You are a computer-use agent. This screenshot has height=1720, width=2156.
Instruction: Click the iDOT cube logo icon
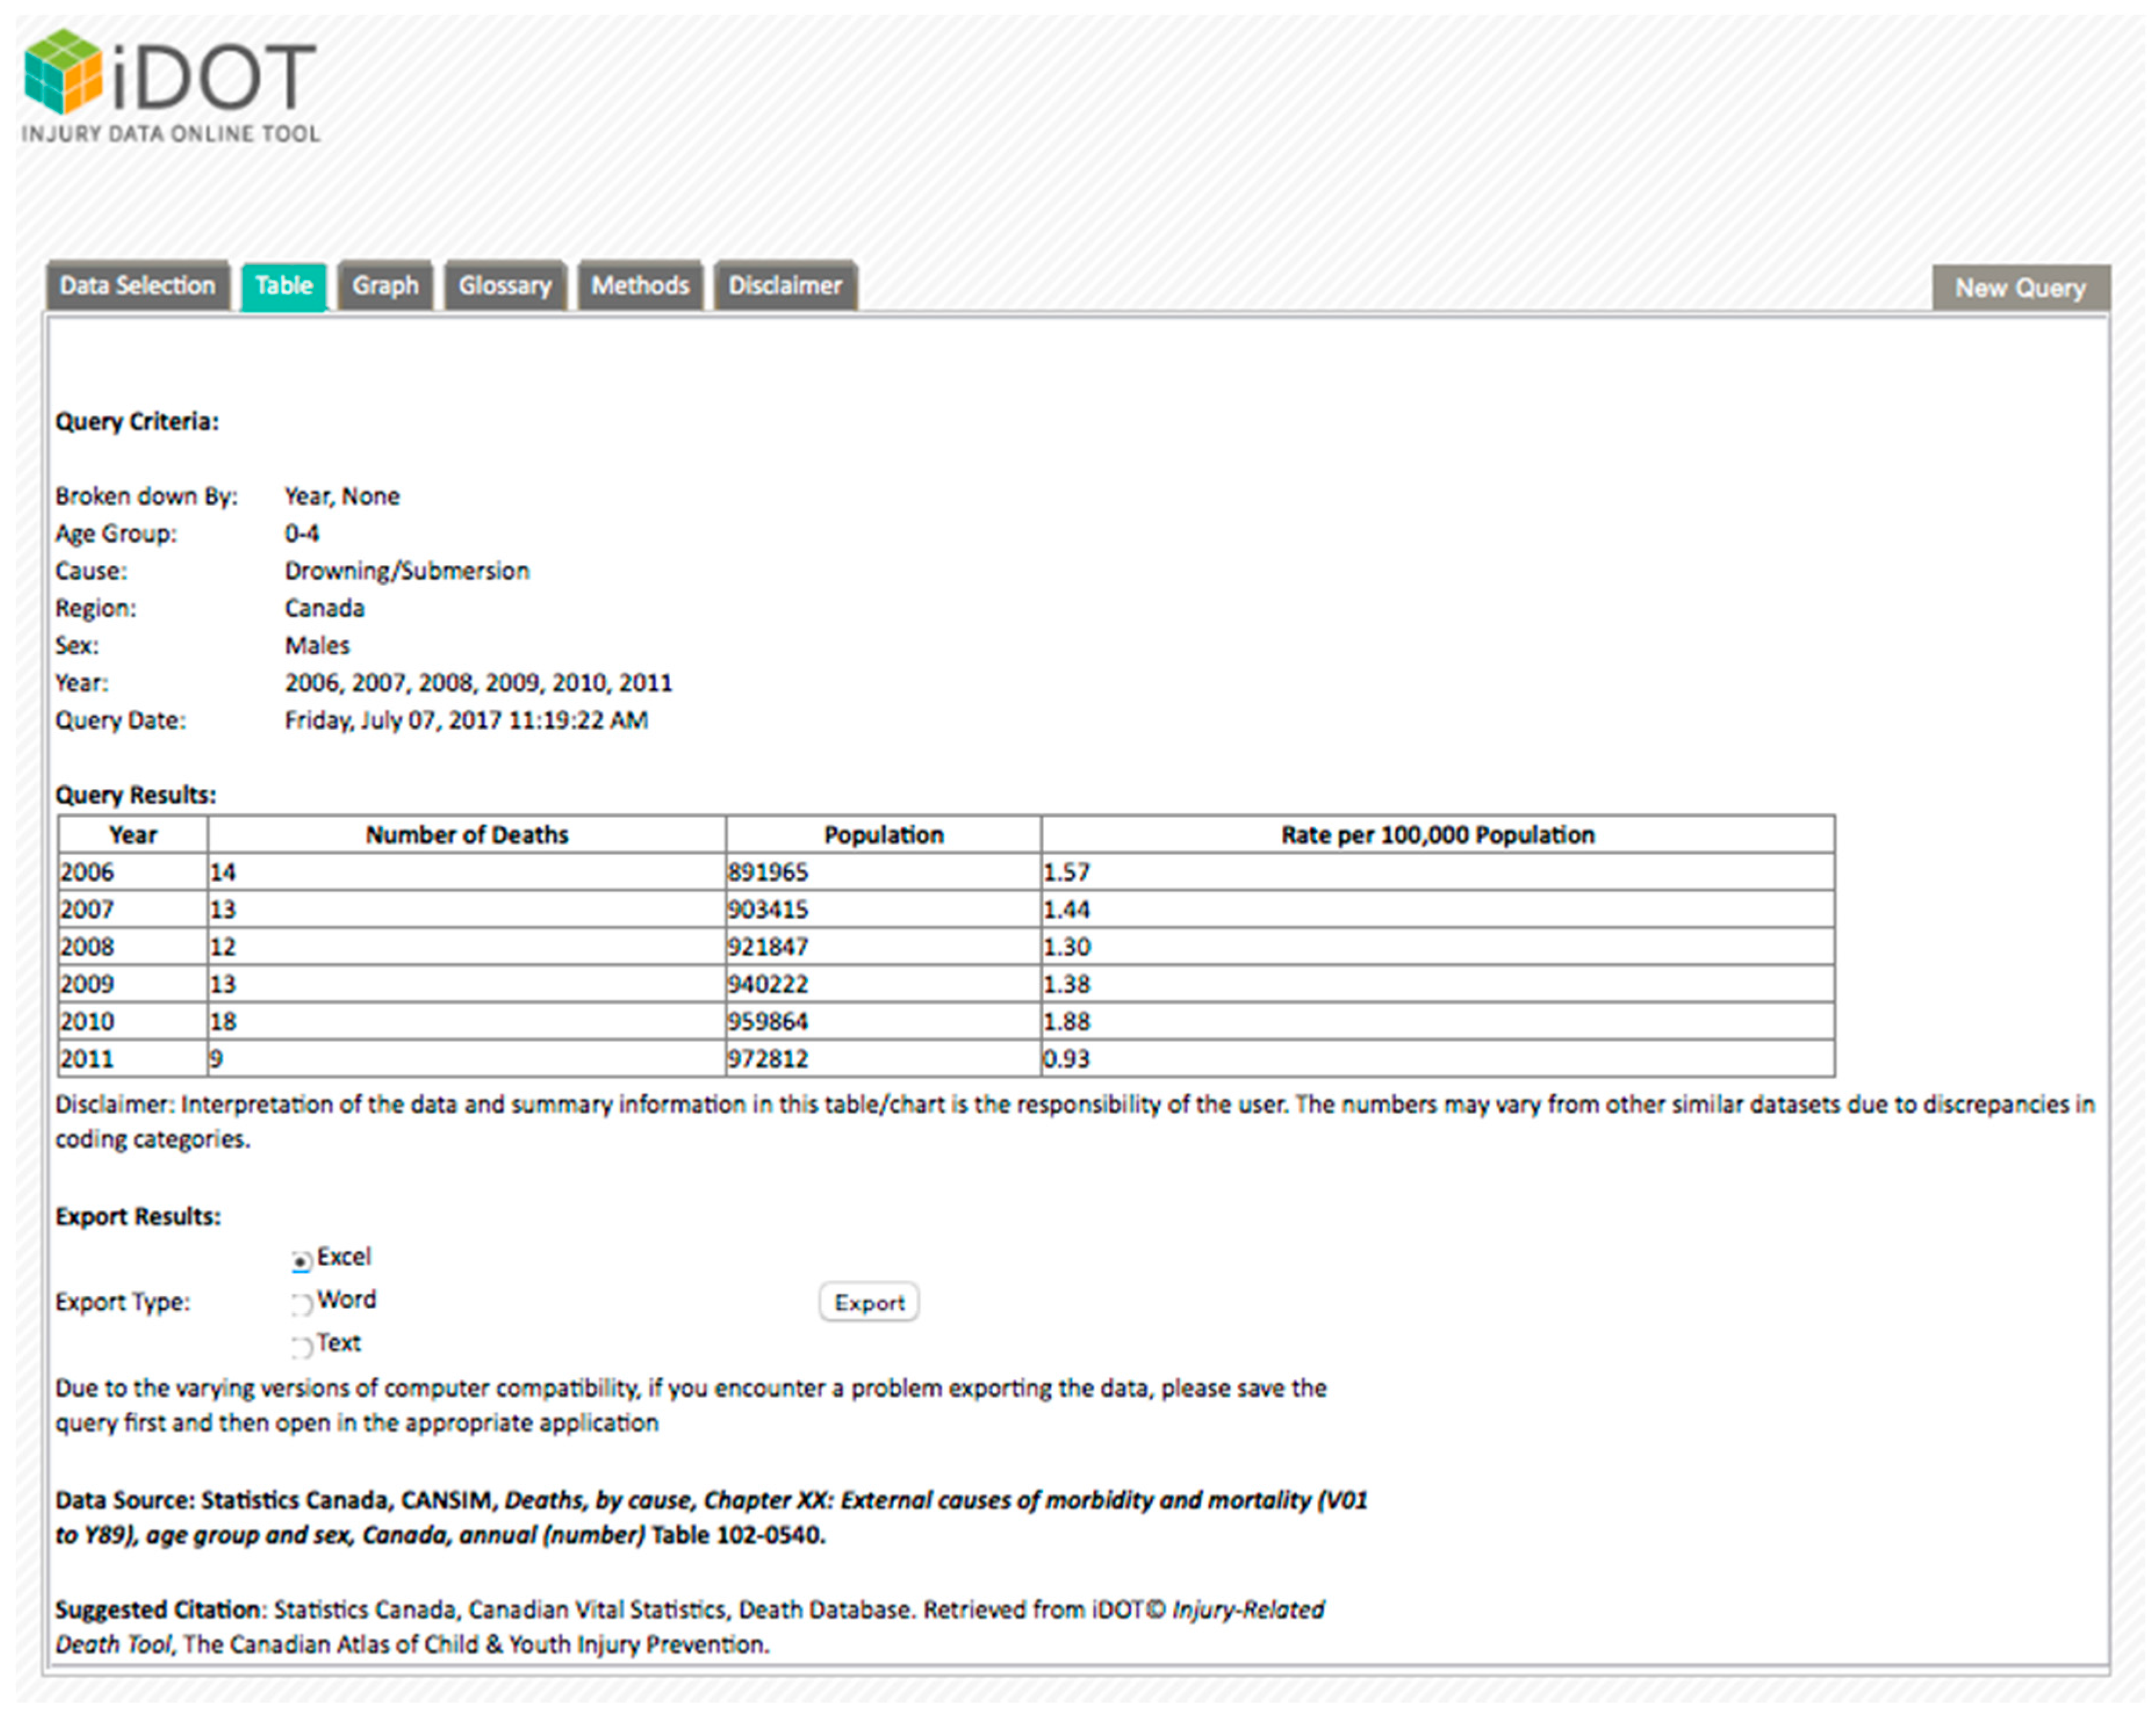coord(63,70)
